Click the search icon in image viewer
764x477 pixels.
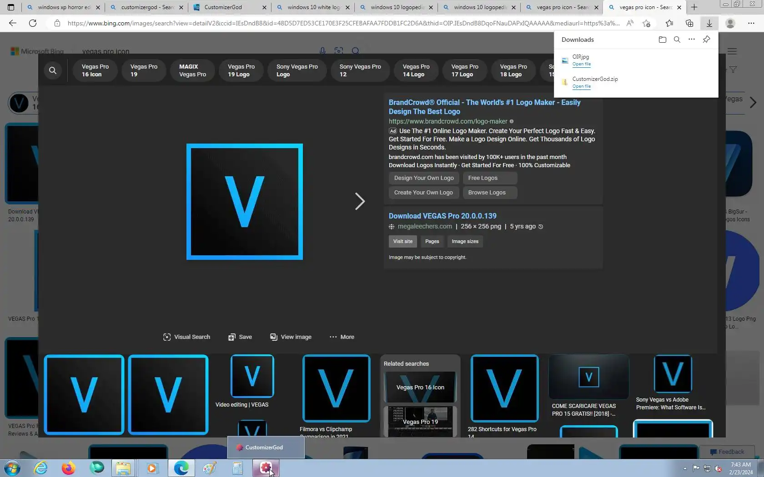pos(53,70)
